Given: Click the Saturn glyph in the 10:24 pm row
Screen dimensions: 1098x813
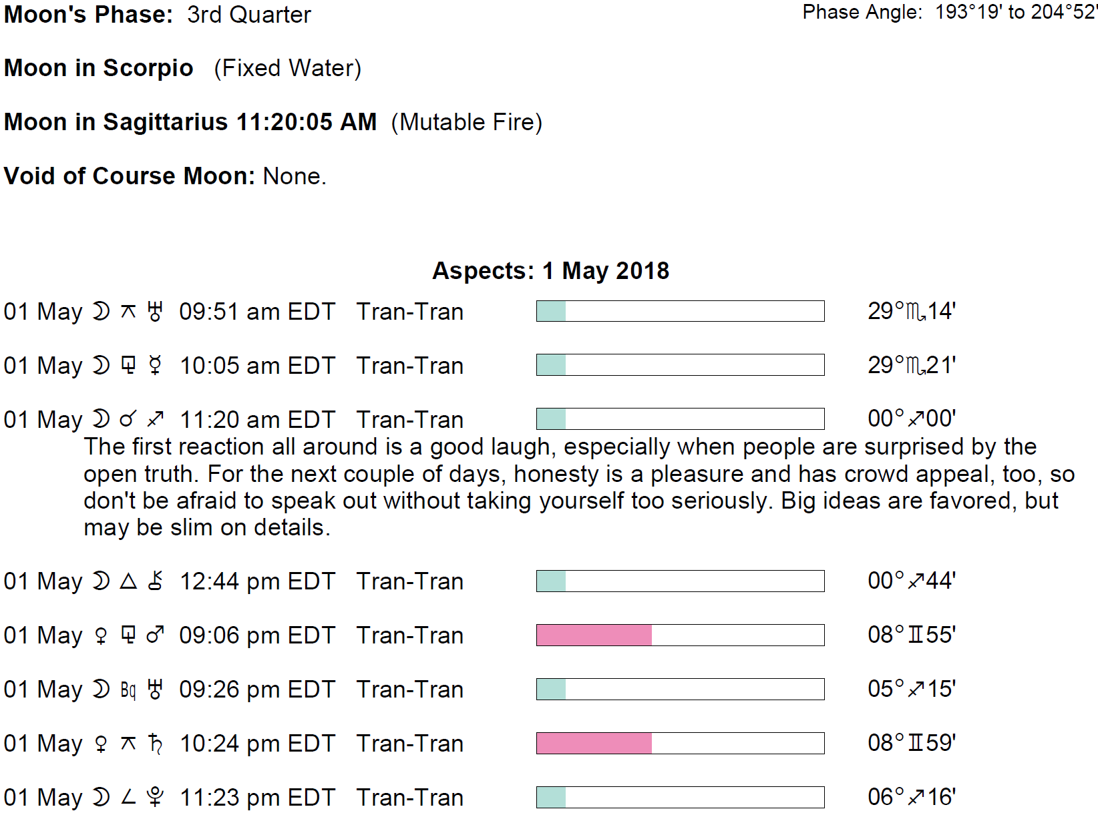Looking at the screenshot, I should [x=155, y=744].
